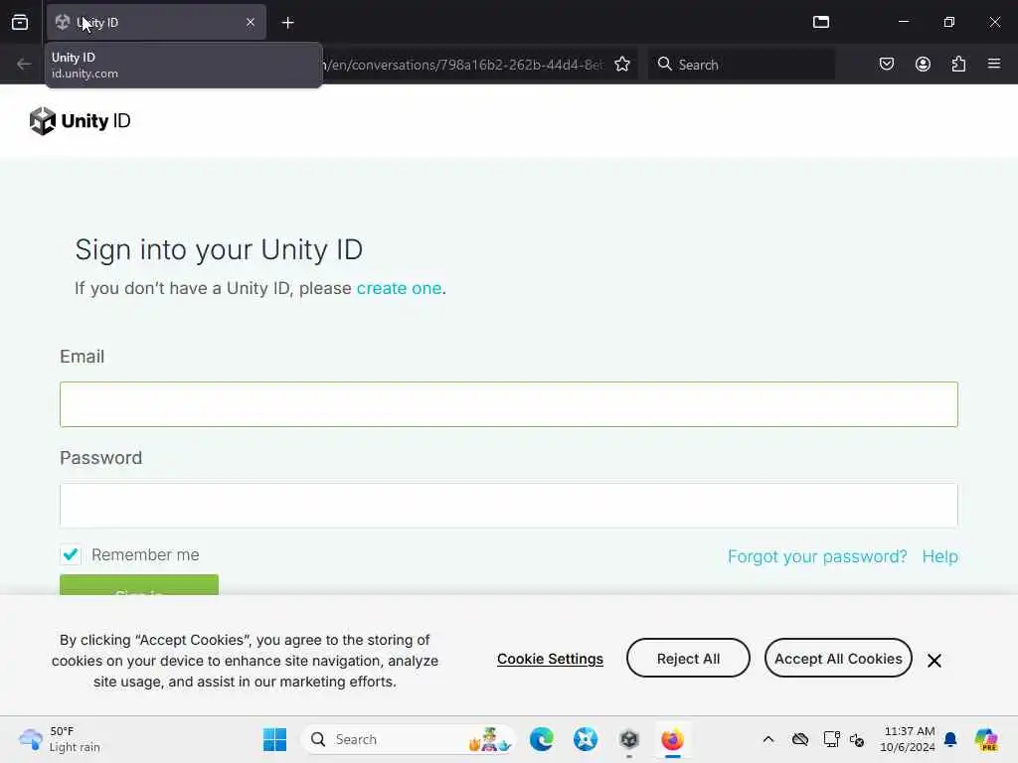
Task: Close the Unity ID tab
Action: tap(251, 22)
